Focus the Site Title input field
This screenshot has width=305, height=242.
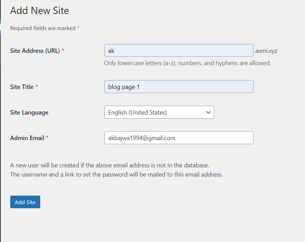[x=179, y=87]
